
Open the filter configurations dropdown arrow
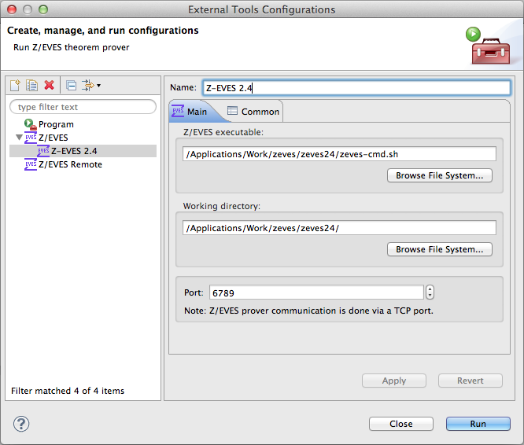[x=98, y=85]
